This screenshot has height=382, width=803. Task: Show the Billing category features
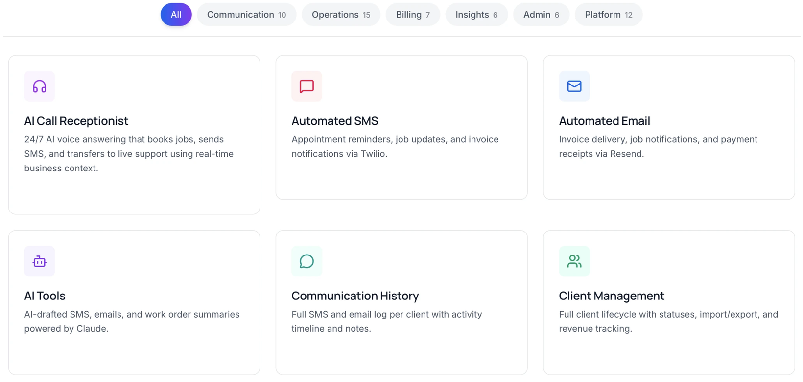(413, 15)
